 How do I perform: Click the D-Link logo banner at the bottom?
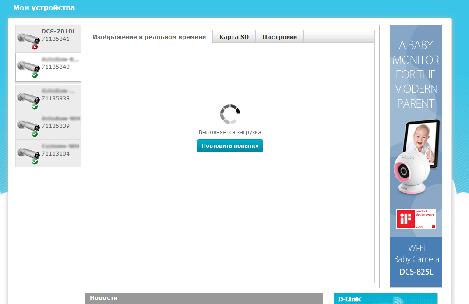click(x=385, y=298)
